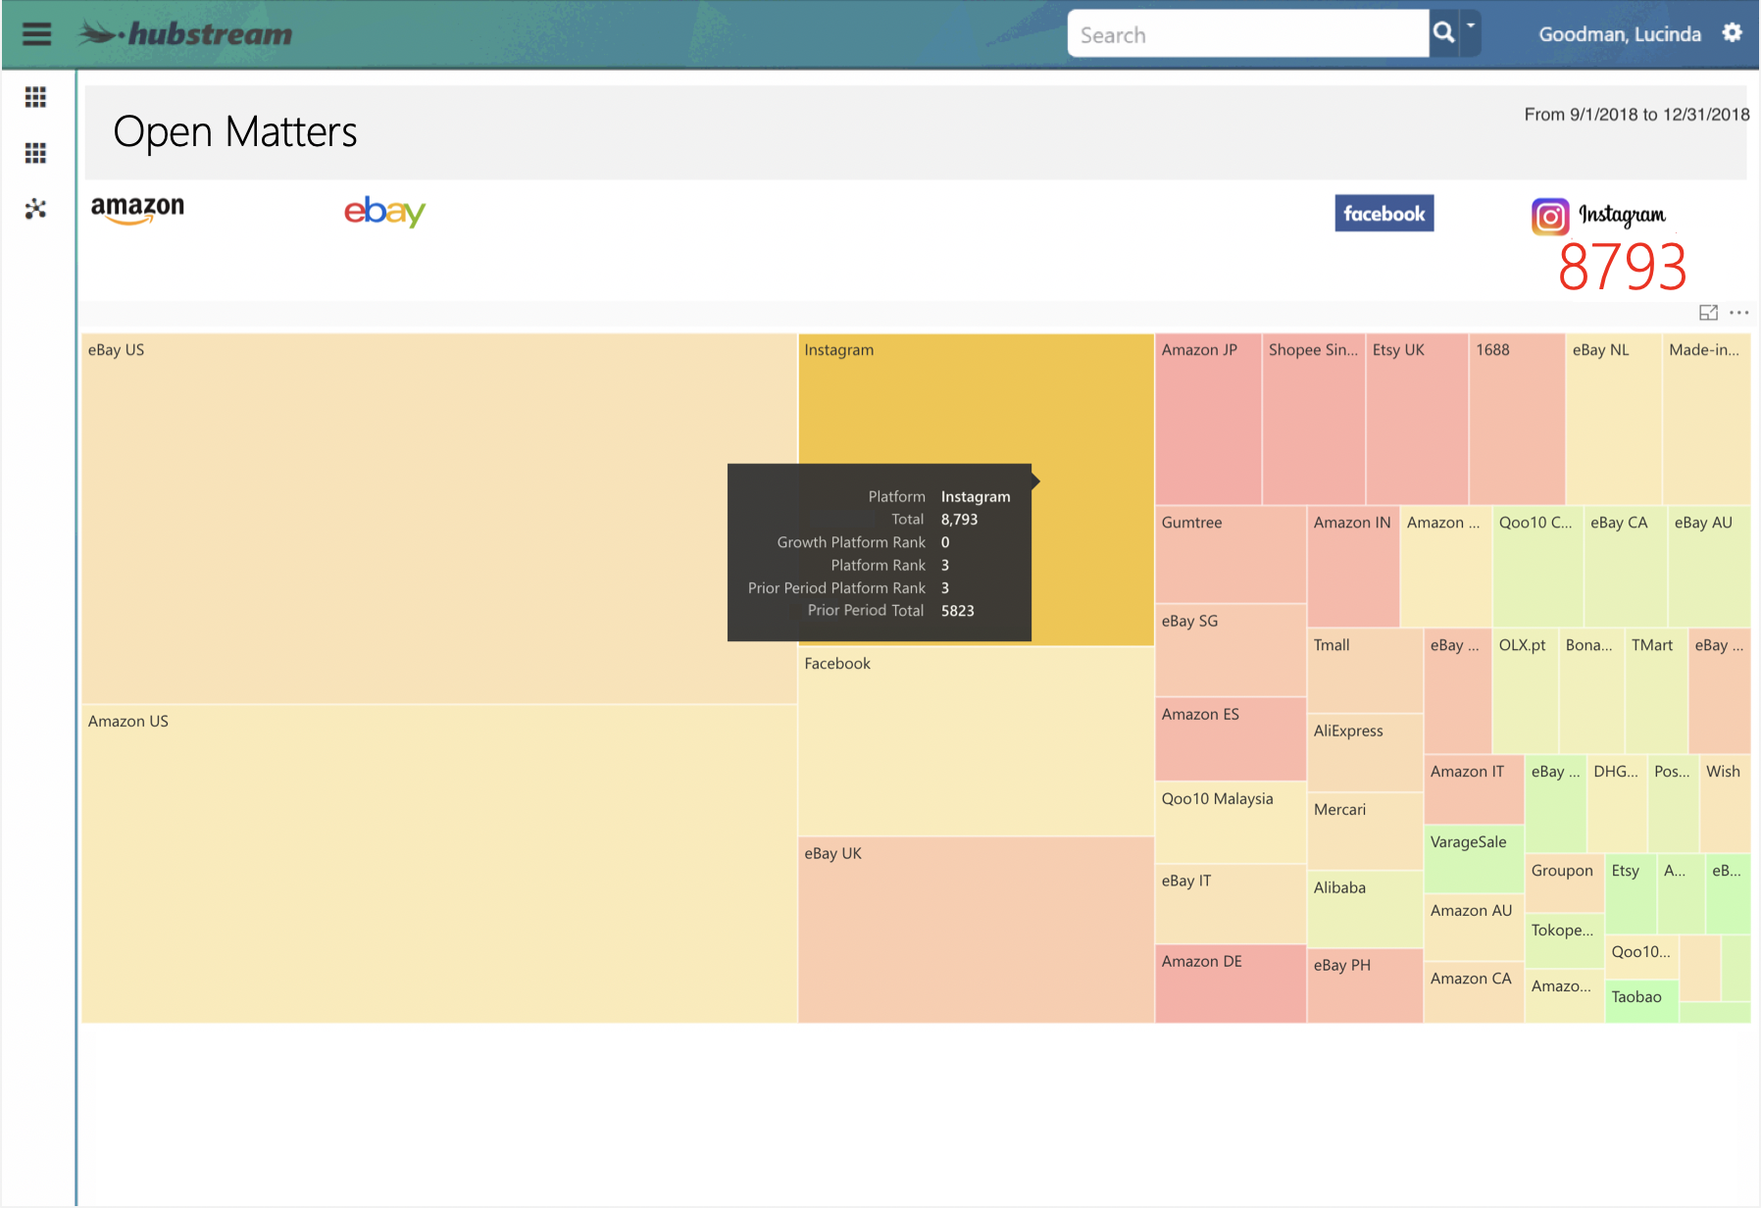1761x1210 pixels.
Task: Select the Etsy UK tile
Action: pyautogui.click(x=1417, y=420)
